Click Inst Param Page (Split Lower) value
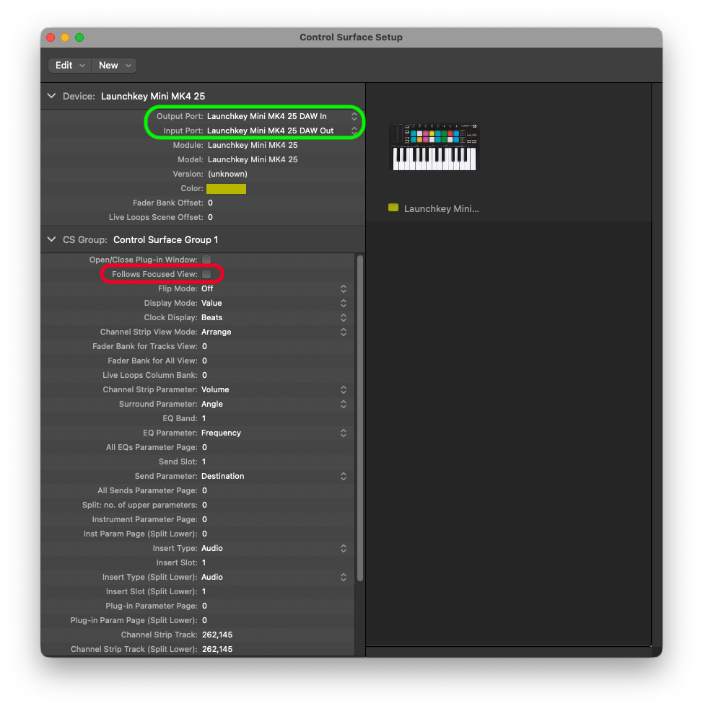This screenshot has width=703, height=711. pos(204,534)
